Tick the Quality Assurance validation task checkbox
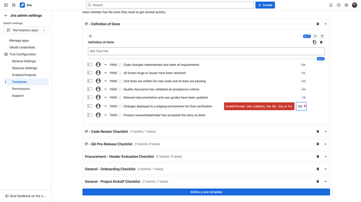 tap(91, 89)
